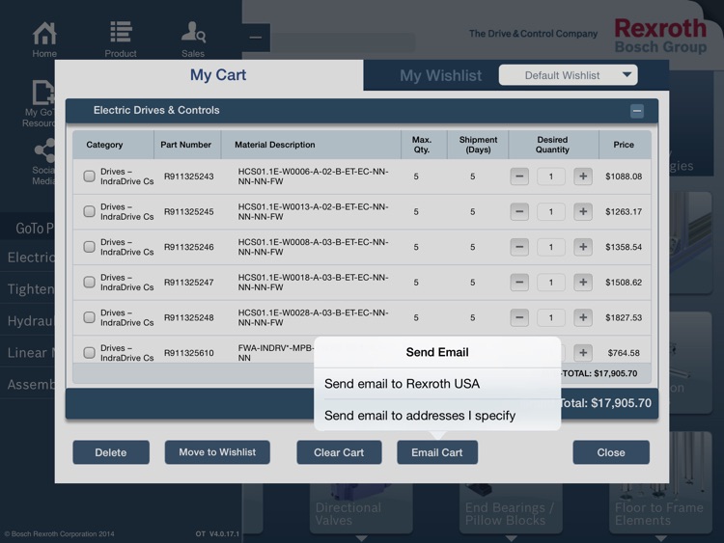Expand arrow below Floor to Frame tile
Screen dimensions: 724x543
[660, 538]
